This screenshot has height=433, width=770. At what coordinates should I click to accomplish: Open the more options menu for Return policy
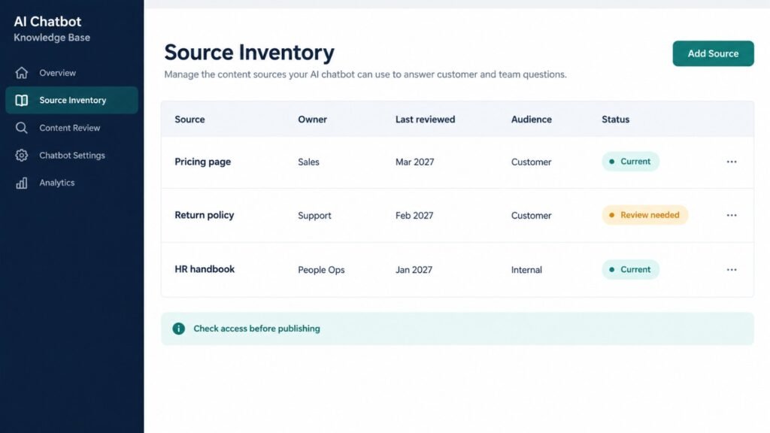[x=731, y=215]
